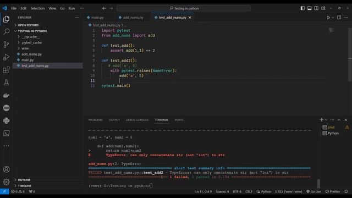Open the Source Control view

tap(6, 44)
